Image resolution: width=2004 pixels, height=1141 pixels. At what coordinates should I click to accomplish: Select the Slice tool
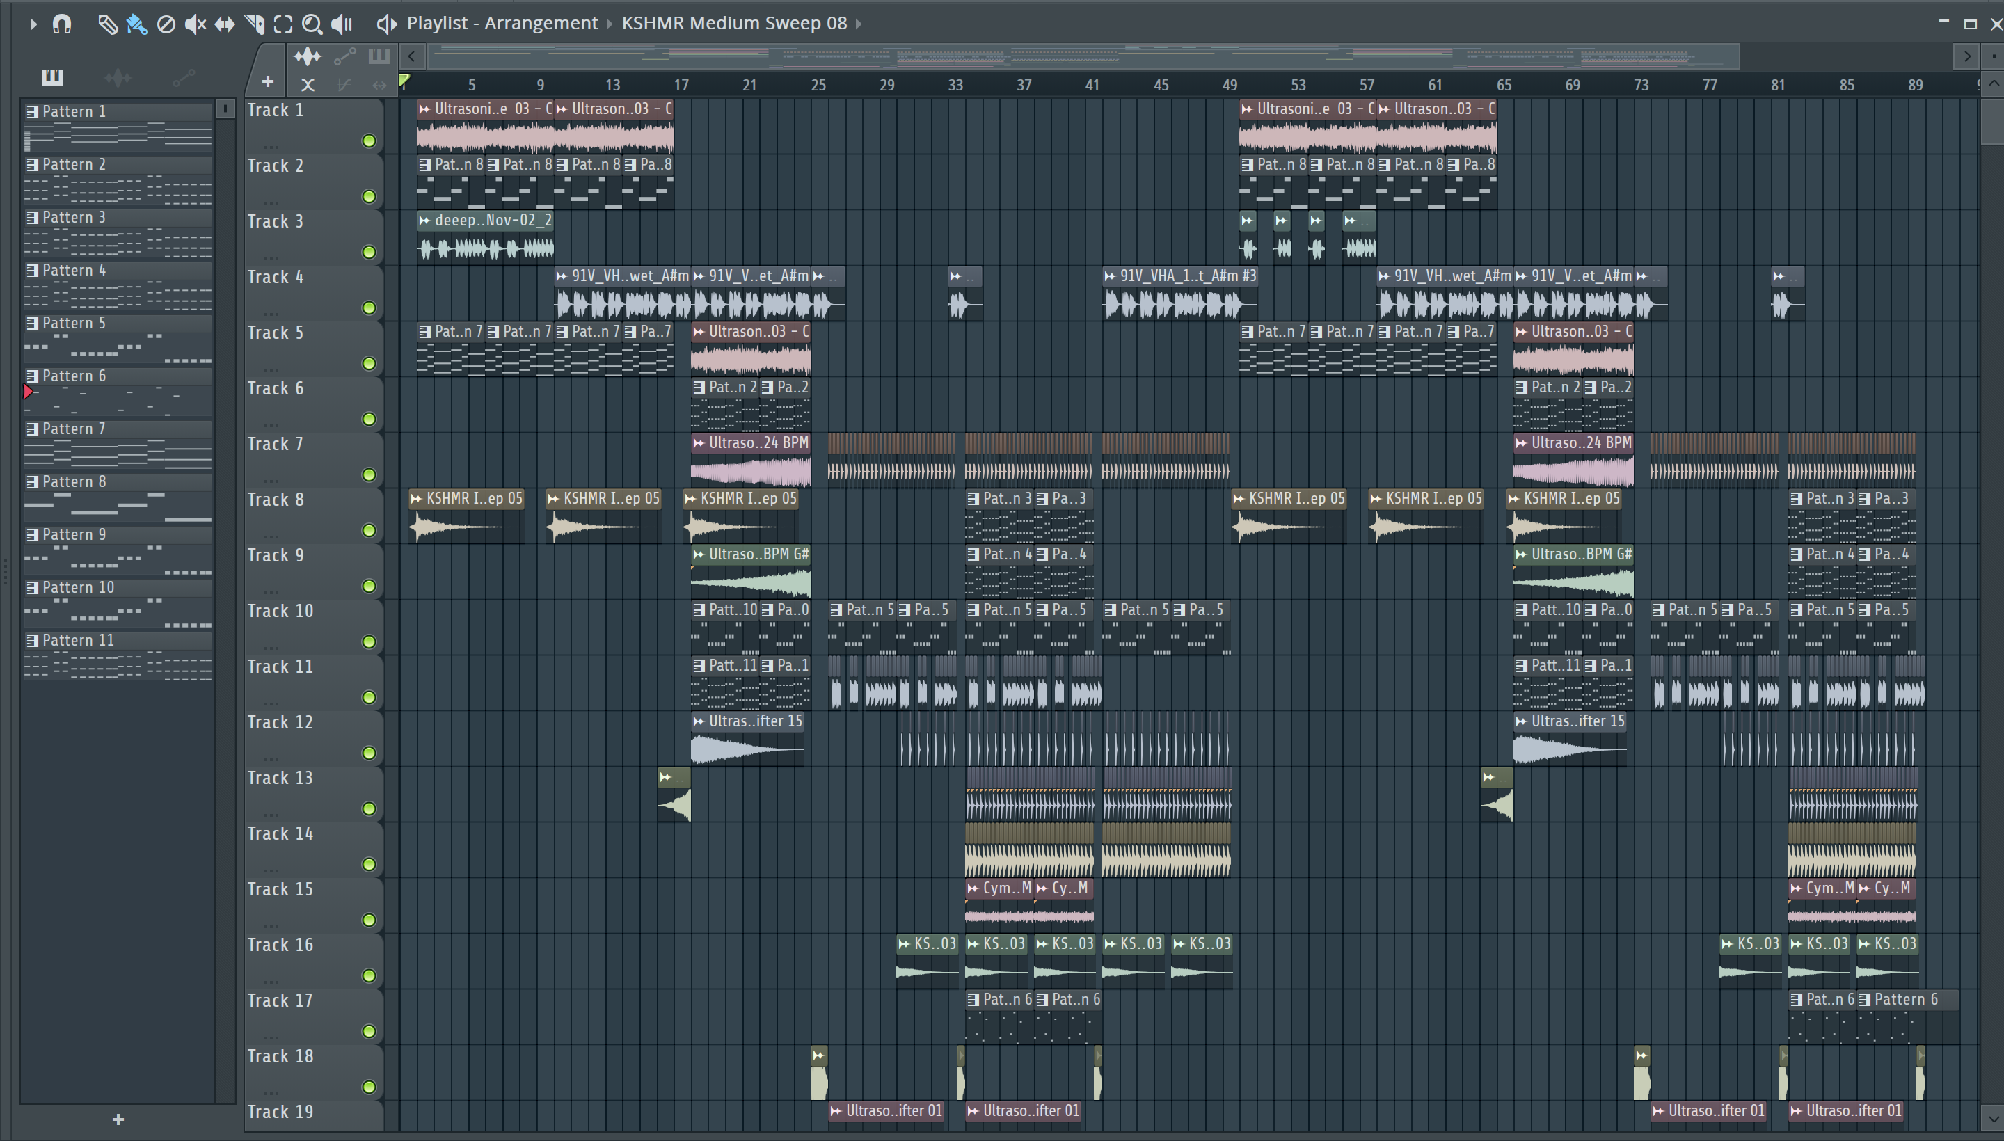(254, 24)
